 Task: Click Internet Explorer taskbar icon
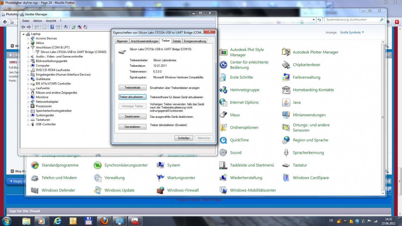point(57,221)
